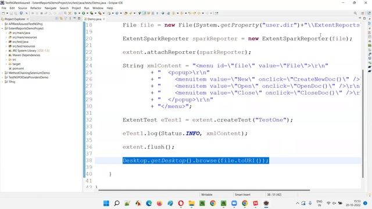
Task: Click the Run green play icon
Action: click(x=84, y=13)
